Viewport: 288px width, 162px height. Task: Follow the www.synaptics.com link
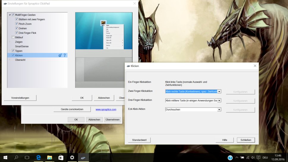[106, 109]
